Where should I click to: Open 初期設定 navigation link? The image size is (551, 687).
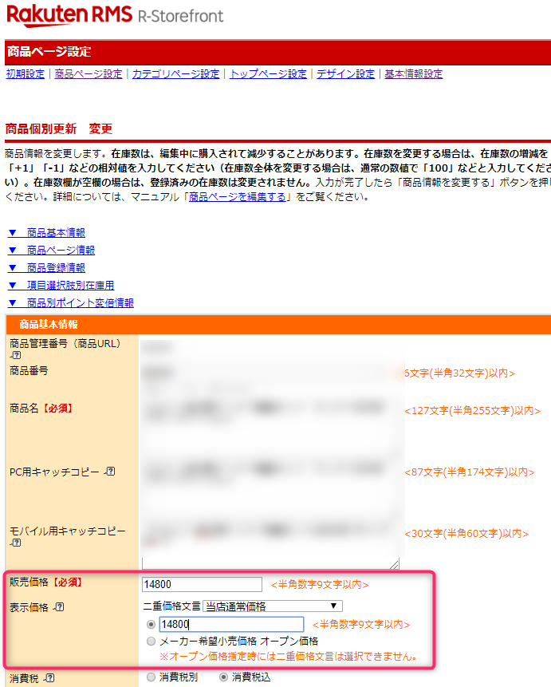(26, 74)
